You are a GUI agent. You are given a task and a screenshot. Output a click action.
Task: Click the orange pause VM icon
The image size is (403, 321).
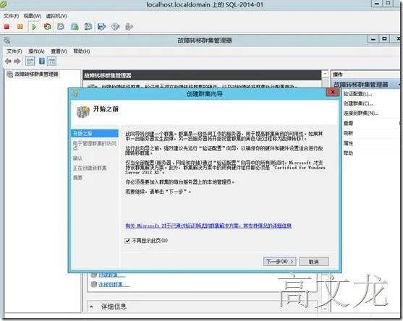coord(20,27)
